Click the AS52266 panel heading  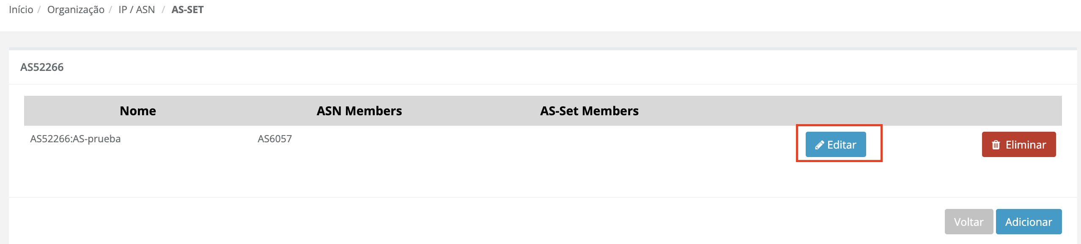pos(42,67)
